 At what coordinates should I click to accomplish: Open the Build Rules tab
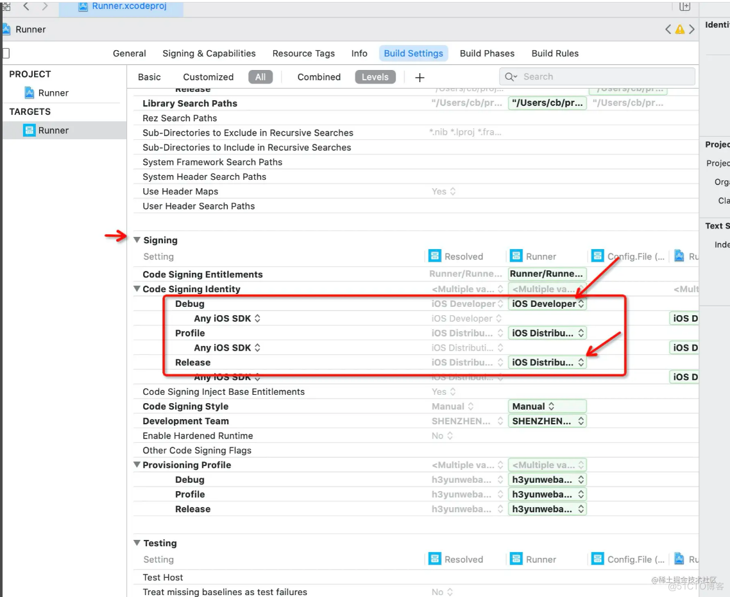[x=555, y=53]
